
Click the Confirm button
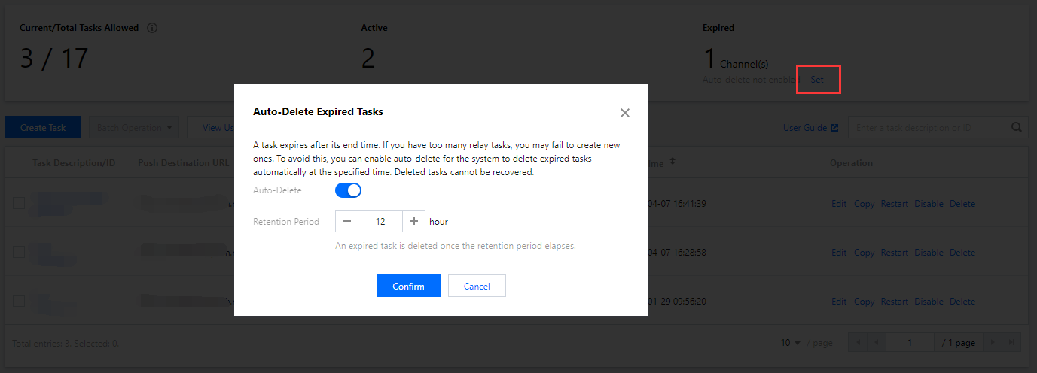point(408,287)
